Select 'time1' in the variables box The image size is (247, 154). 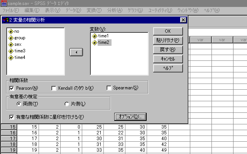pyautogui.click(x=103, y=36)
